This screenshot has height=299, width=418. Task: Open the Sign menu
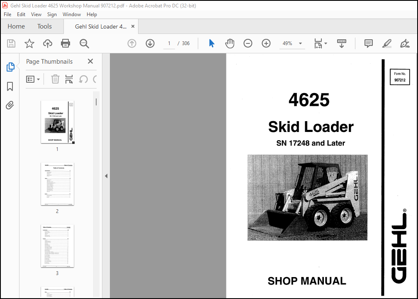[x=52, y=14]
